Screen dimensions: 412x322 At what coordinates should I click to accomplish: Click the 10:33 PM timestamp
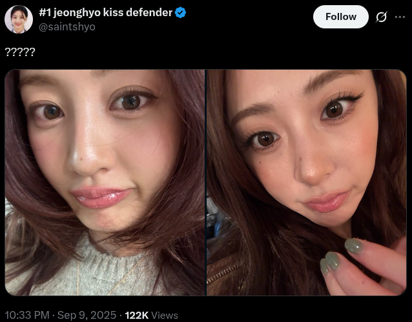tap(27, 315)
